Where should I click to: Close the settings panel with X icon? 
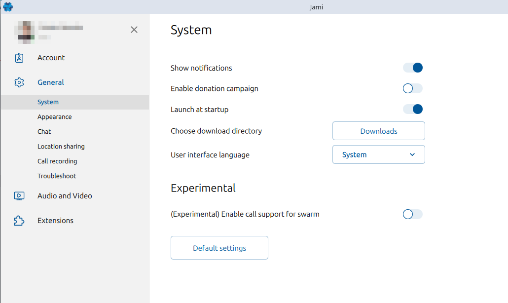click(134, 30)
